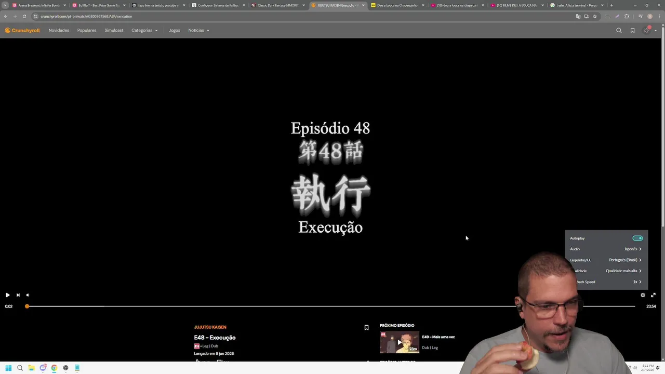Image resolution: width=665 pixels, height=374 pixels.
Task: Open Legendas/CC subtitle options
Action: pos(606,260)
